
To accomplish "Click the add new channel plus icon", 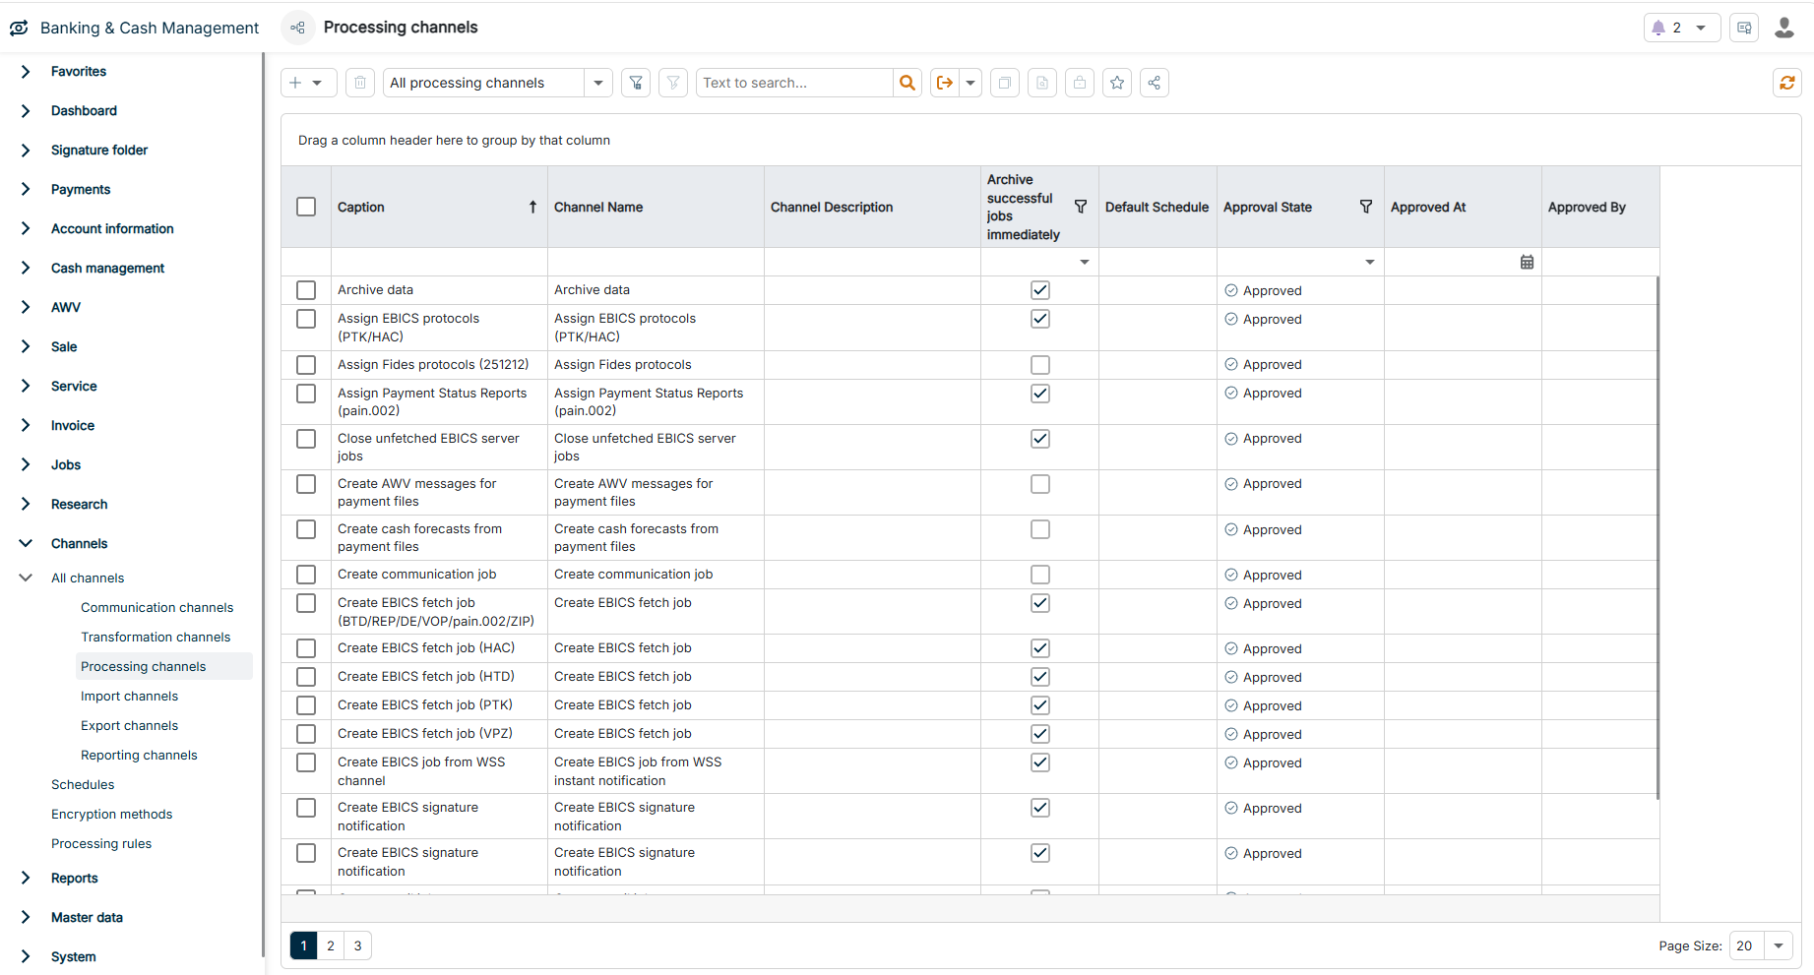I will [295, 83].
